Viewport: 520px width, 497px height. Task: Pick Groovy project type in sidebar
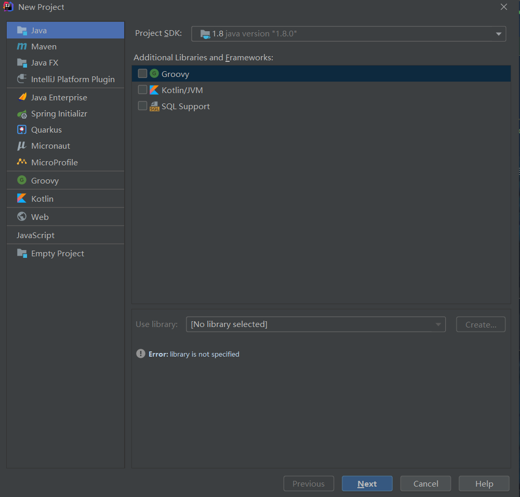tap(65, 180)
